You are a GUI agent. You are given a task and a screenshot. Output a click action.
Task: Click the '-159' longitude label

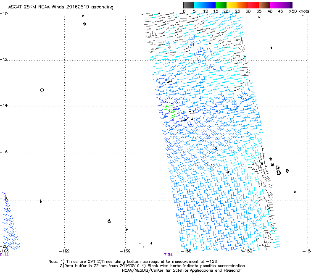coord(125,251)
